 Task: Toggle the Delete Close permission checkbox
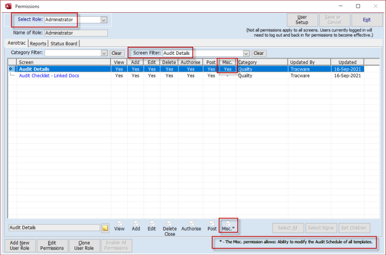click(x=169, y=223)
